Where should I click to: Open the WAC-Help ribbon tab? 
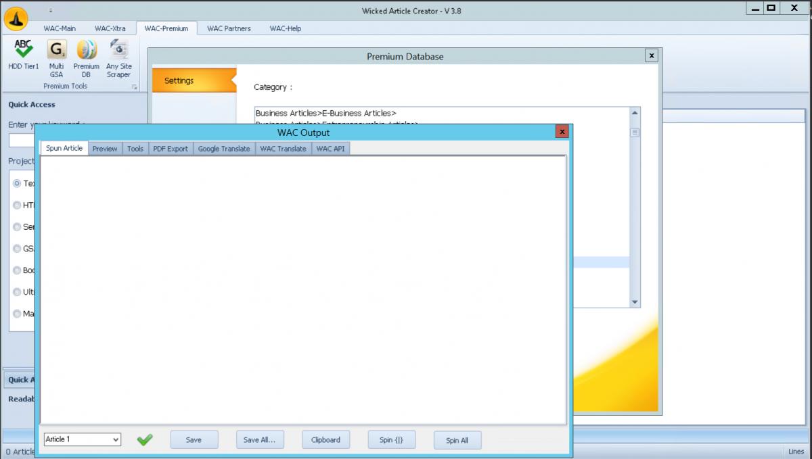tap(286, 28)
